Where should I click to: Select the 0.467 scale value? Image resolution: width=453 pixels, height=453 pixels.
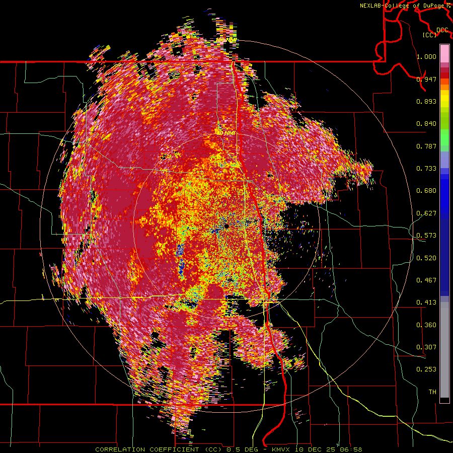pos(426,280)
